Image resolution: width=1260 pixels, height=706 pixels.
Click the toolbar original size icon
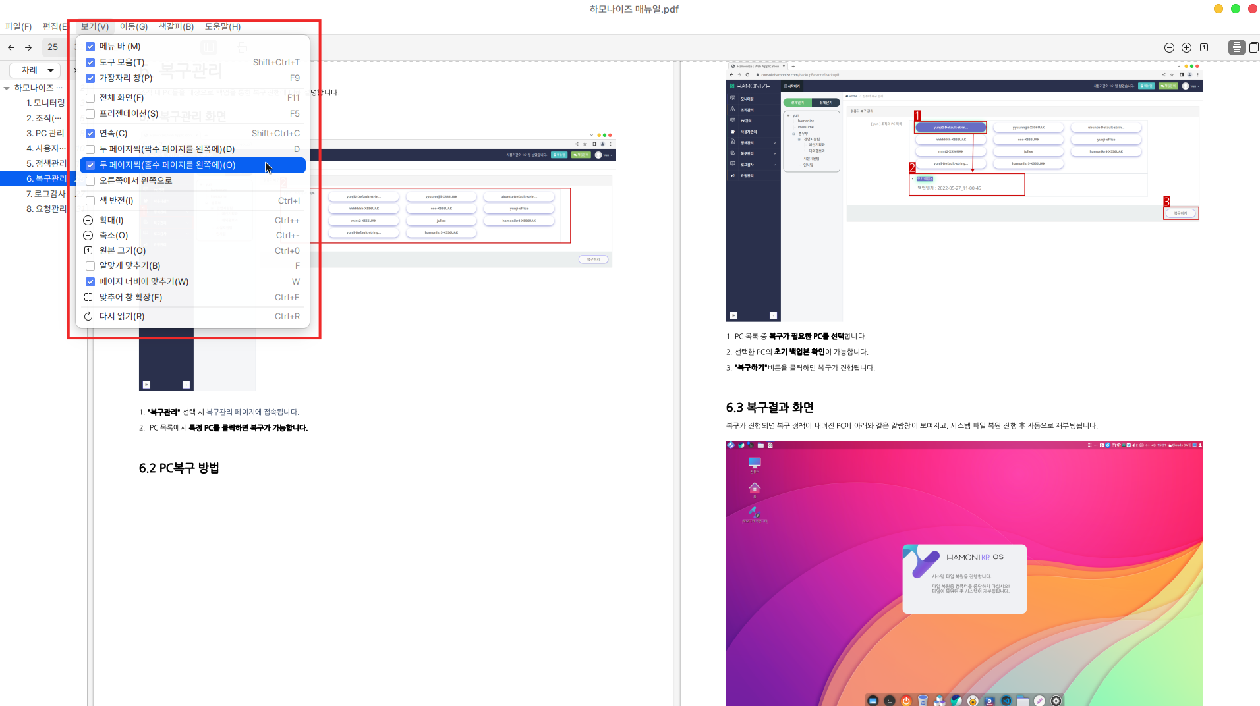tap(1204, 47)
